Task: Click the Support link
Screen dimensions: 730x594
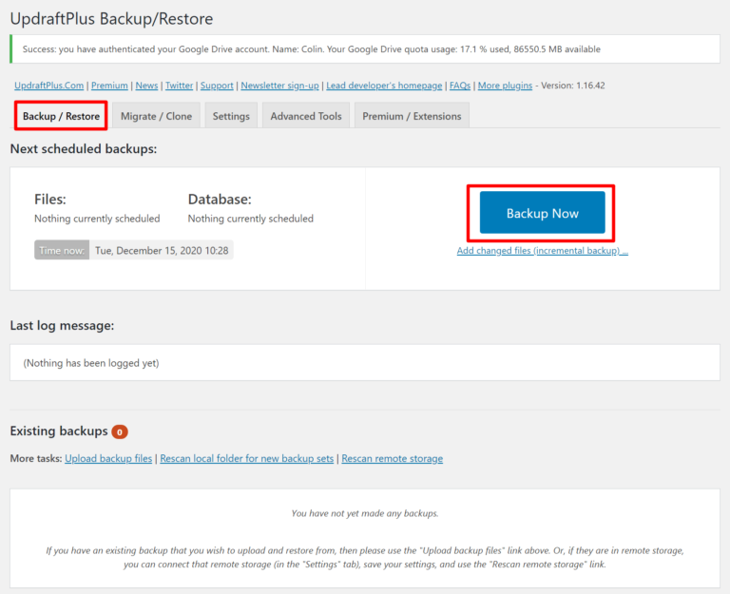Action: tap(217, 86)
